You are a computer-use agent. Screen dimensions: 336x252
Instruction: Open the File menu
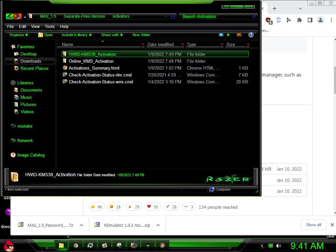tap(10, 26)
